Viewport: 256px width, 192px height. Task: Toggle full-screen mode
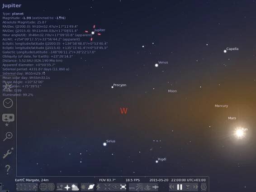(x=123, y=187)
